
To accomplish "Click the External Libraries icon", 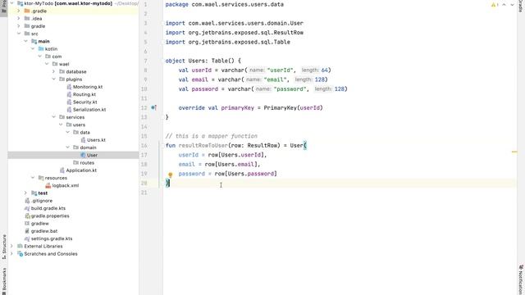I will (20, 246).
